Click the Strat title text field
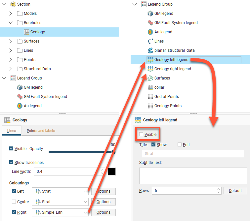Screen dimensions: 250x221 [x=193, y=154]
